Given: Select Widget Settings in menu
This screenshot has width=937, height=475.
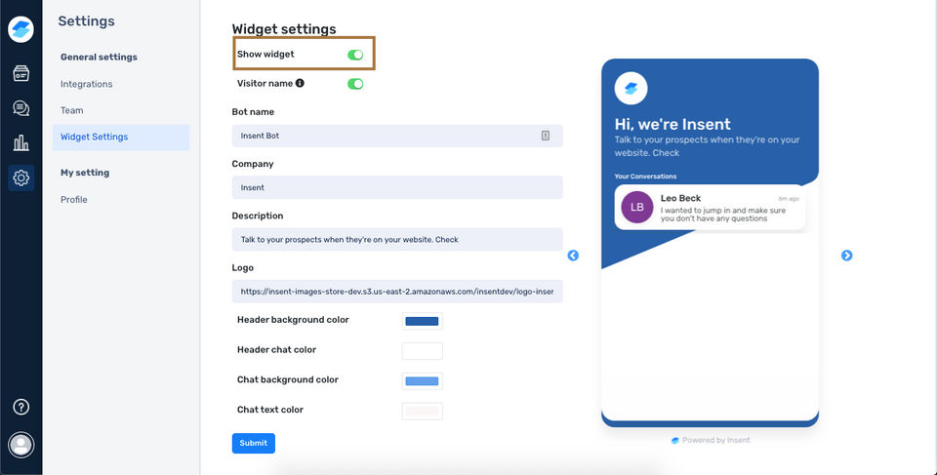Looking at the screenshot, I should point(121,137).
